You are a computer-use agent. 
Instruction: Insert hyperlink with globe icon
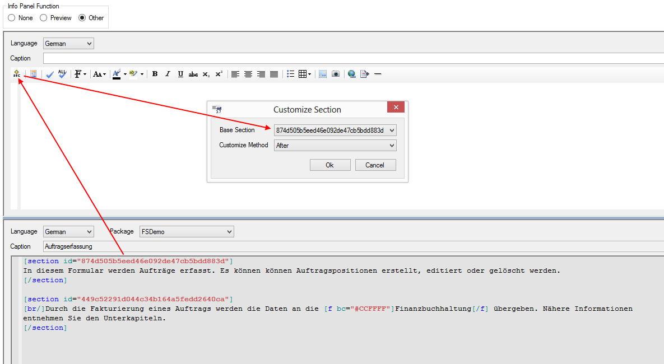tap(351, 74)
